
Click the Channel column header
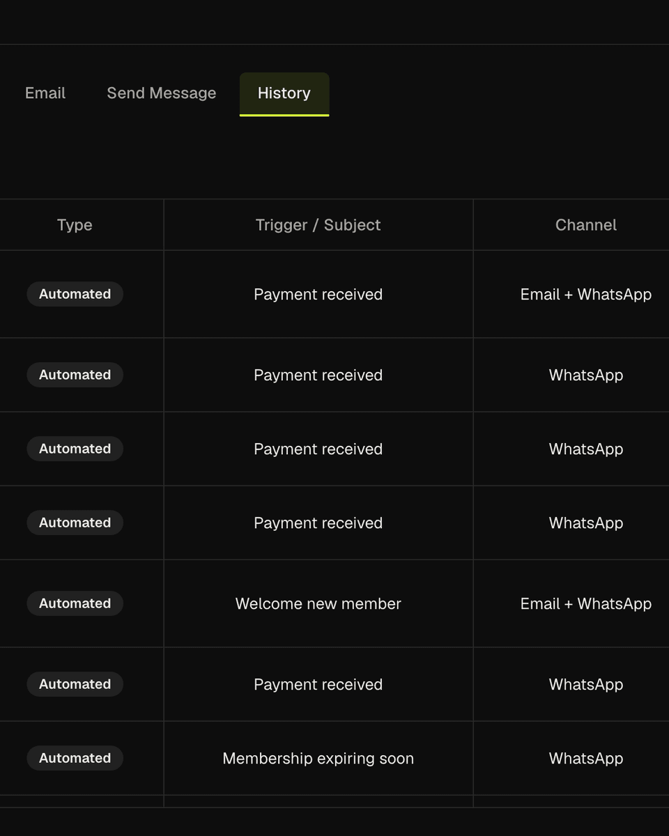pyautogui.click(x=586, y=225)
